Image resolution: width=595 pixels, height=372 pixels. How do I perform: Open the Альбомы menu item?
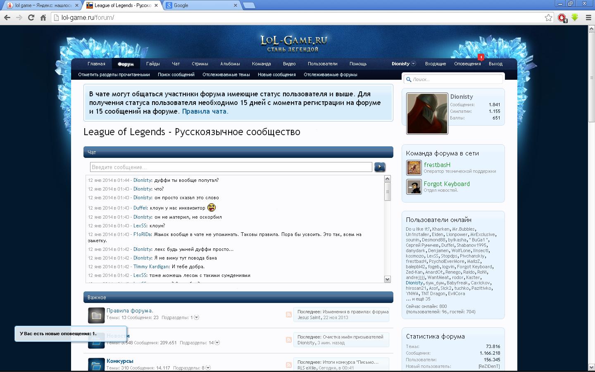click(x=230, y=64)
